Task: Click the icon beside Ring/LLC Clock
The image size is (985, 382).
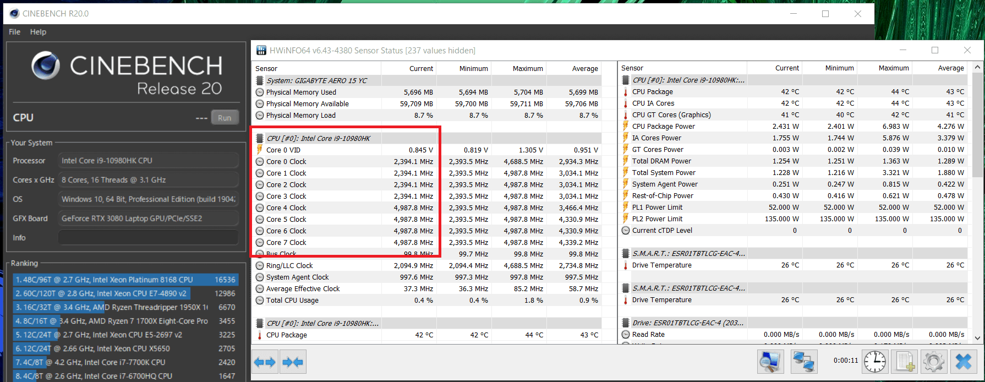Action: tap(260, 265)
